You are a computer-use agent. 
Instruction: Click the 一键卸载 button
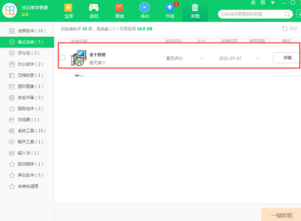click(x=281, y=215)
